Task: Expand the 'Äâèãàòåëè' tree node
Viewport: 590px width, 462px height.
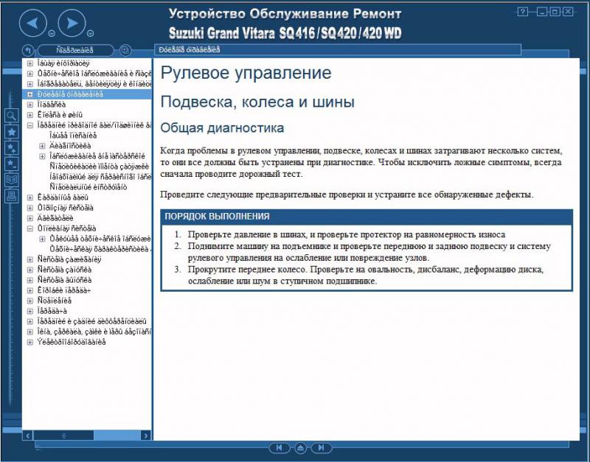Action: coord(30,218)
